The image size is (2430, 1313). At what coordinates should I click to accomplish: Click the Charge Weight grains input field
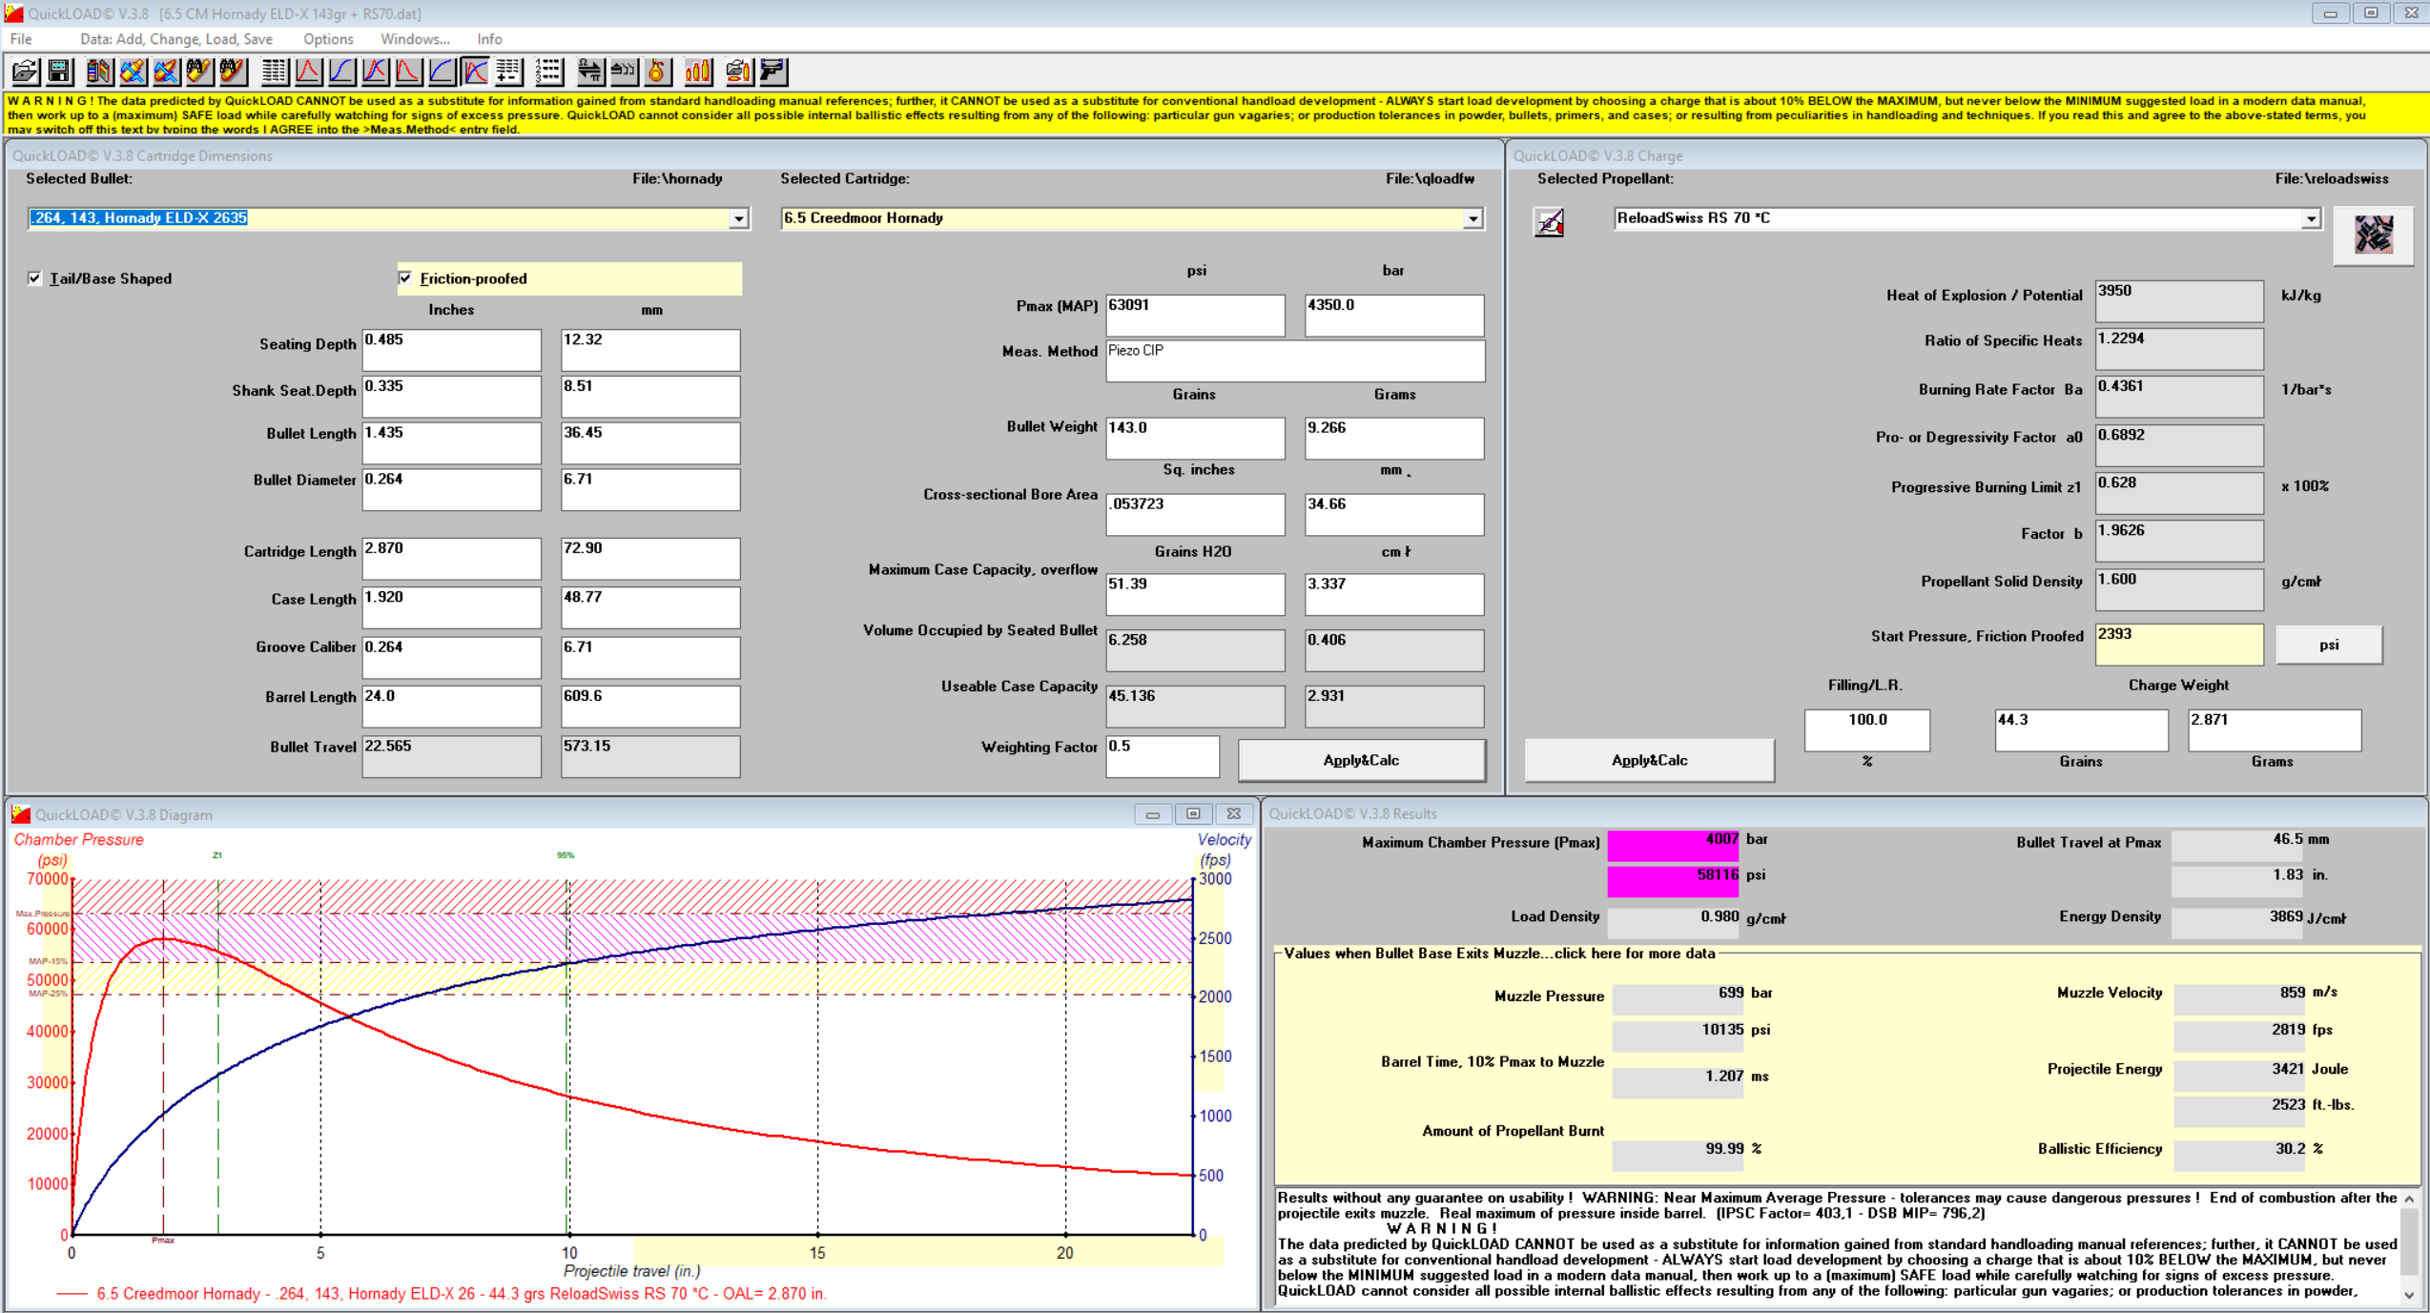pos(2080,728)
